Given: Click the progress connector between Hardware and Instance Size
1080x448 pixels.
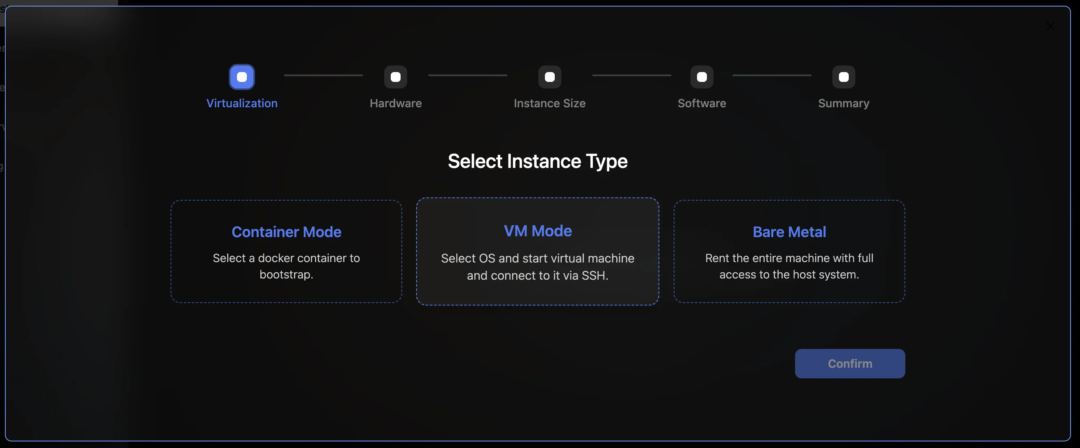Looking at the screenshot, I should [467, 76].
